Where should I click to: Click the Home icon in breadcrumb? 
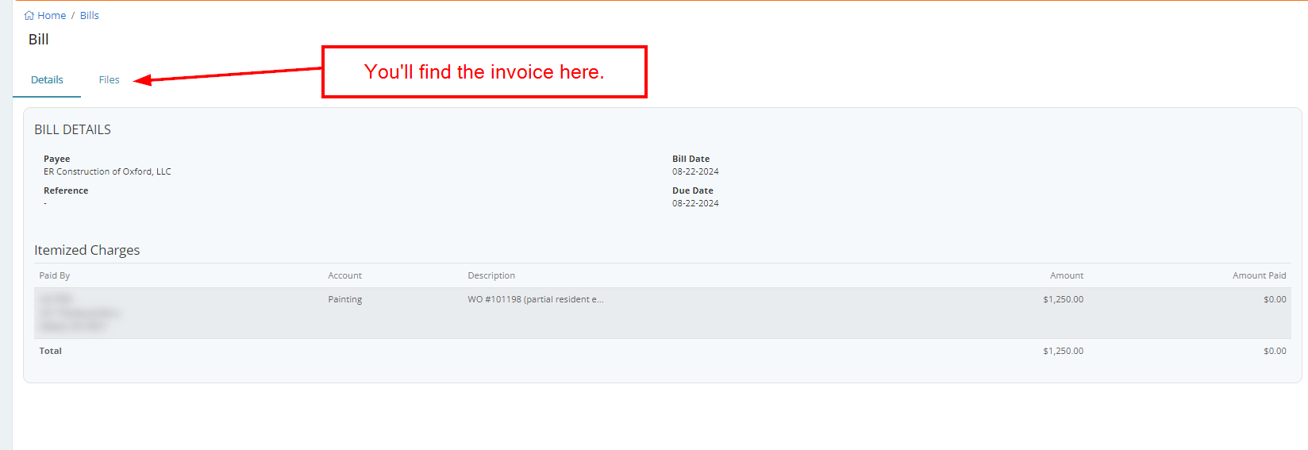(x=29, y=15)
